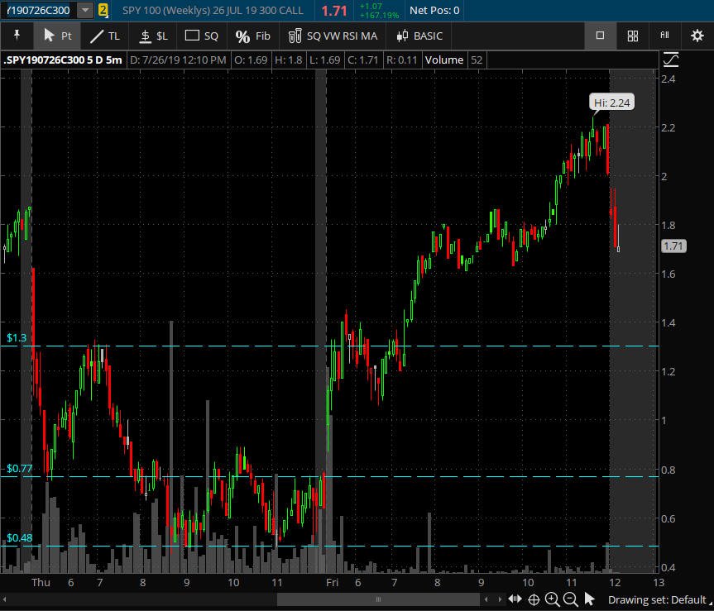This screenshot has width=714, height=611.
Task: Pin the drawing toolbar with the pushpin
Action: coord(17,36)
